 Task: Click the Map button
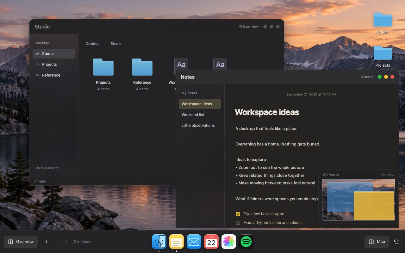[377, 242]
